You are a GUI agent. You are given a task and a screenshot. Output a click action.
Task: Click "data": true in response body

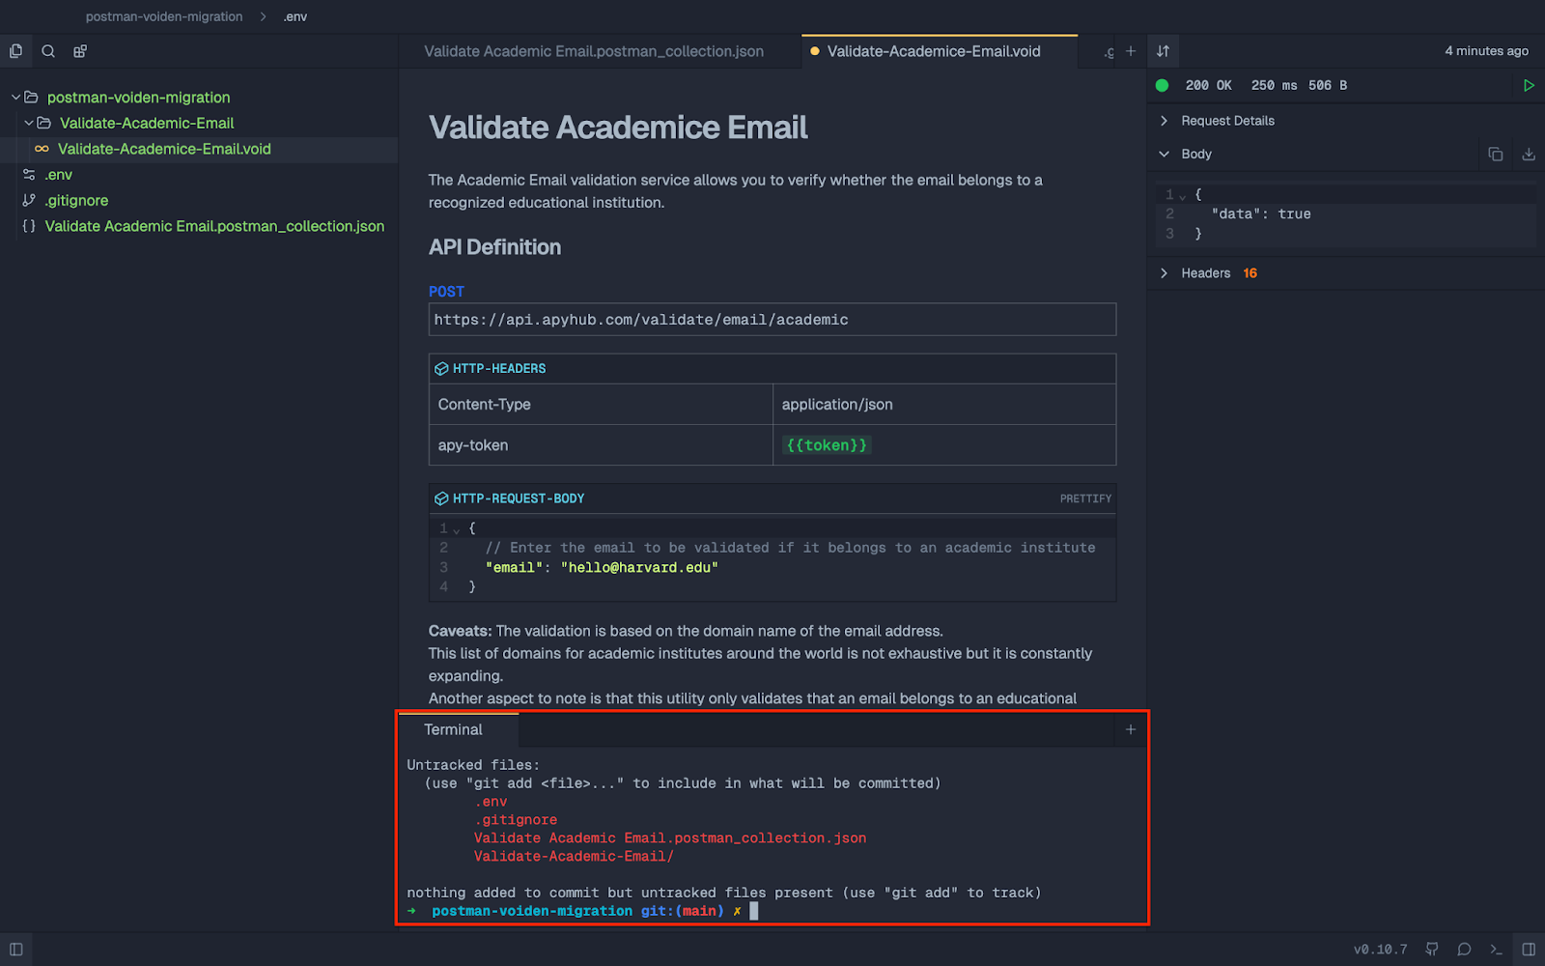pyautogui.click(x=1261, y=213)
